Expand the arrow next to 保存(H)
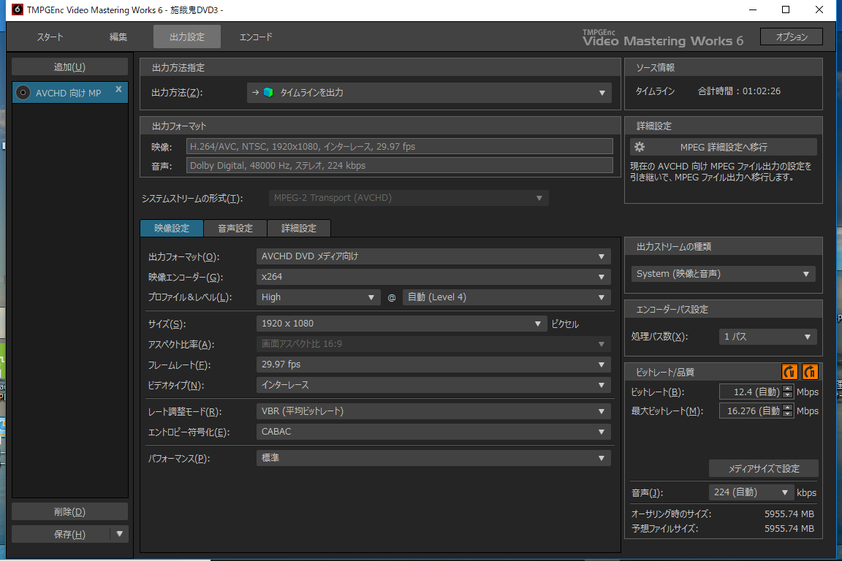 (x=119, y=534)
